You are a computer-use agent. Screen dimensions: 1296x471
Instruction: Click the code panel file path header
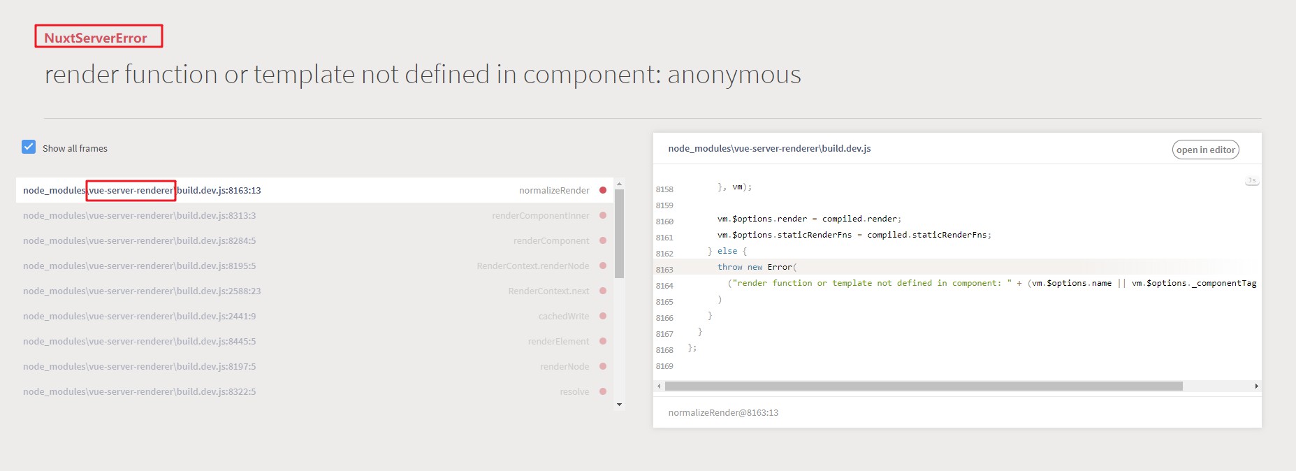pyautogui.click(x=769, y=148)
